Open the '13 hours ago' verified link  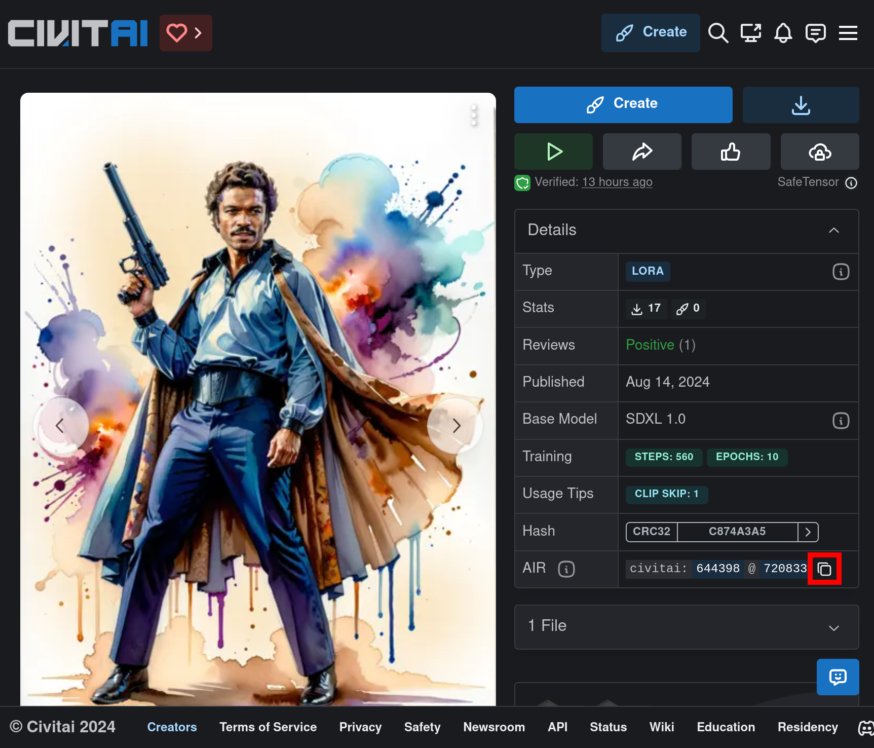[x=617, y=182]
